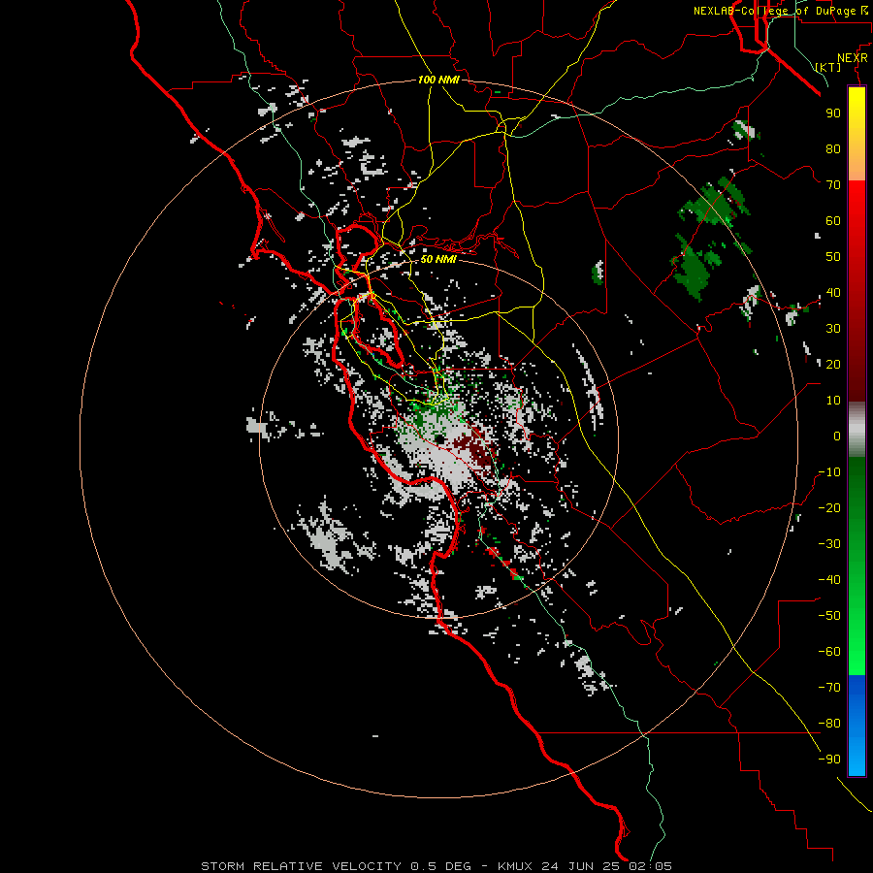Click the -80 label on the velocity scale
Image resolution: width=873 pixels, height=873 pixels.
click(829, 724)
